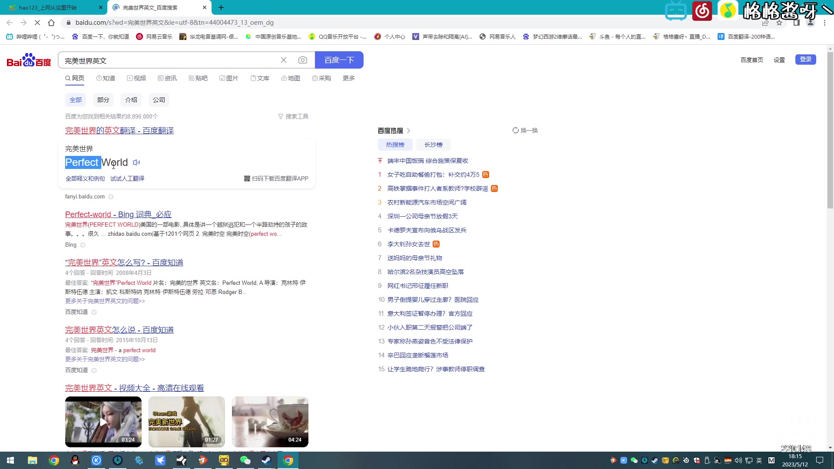
Task: Click into the Baidu search input field
Action: coord(169,60)
